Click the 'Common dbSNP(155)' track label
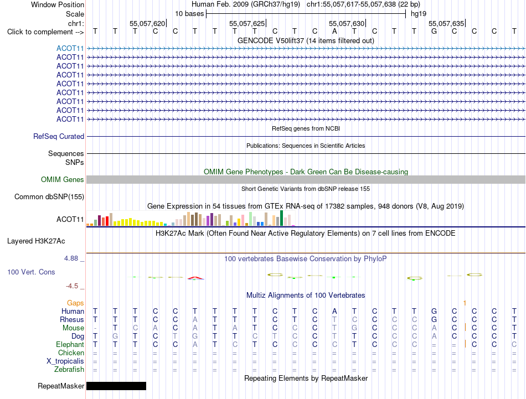The width and height of the screenshot is (526, 399). click(x=49, y=197)
